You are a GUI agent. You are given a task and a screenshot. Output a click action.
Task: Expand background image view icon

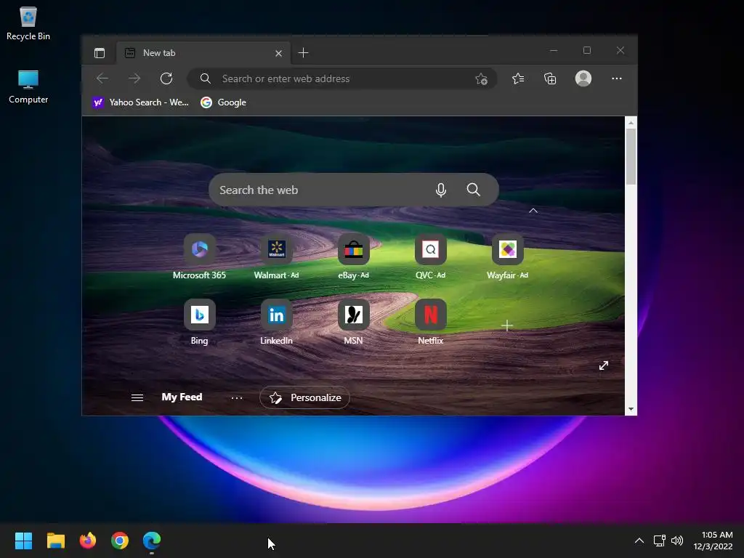point(604,365)
